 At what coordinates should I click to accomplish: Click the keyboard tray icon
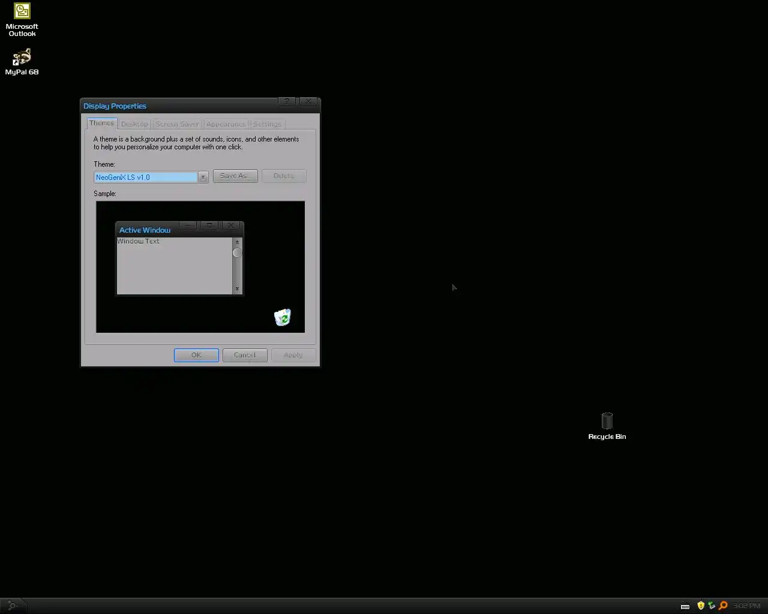coord(685,606)
